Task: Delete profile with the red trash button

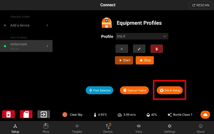Action: (x=157, y=49)
